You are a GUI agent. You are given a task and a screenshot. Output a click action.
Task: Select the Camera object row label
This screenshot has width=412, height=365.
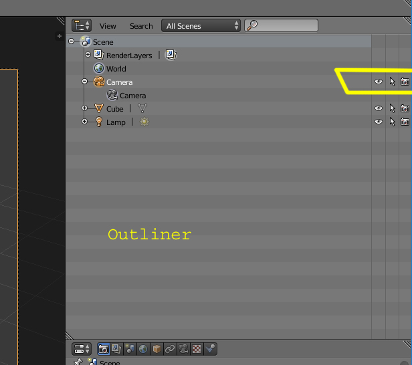pos(119,82)
